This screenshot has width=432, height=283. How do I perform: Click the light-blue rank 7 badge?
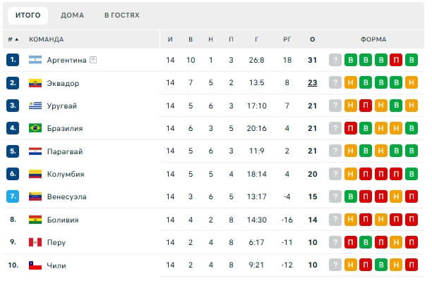pyautogui.click(x=13, y=196)
